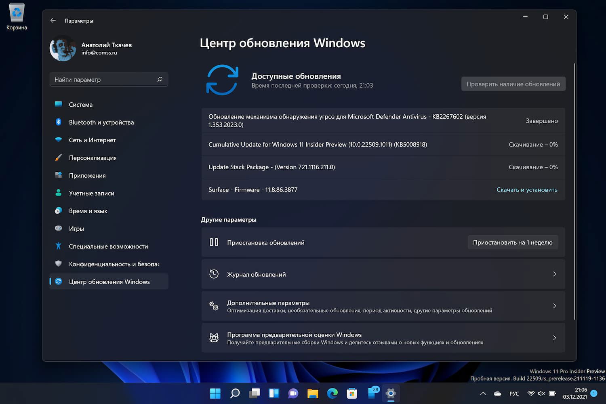Click the Windows Update sync icon

click(222, 80)
